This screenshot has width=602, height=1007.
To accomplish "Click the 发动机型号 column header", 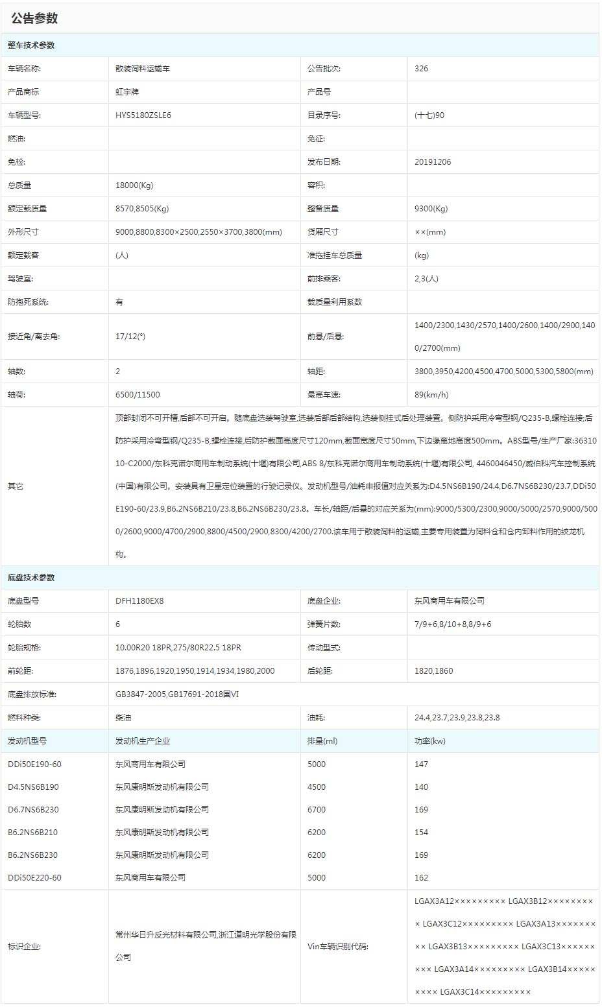I will click(27, 741).
